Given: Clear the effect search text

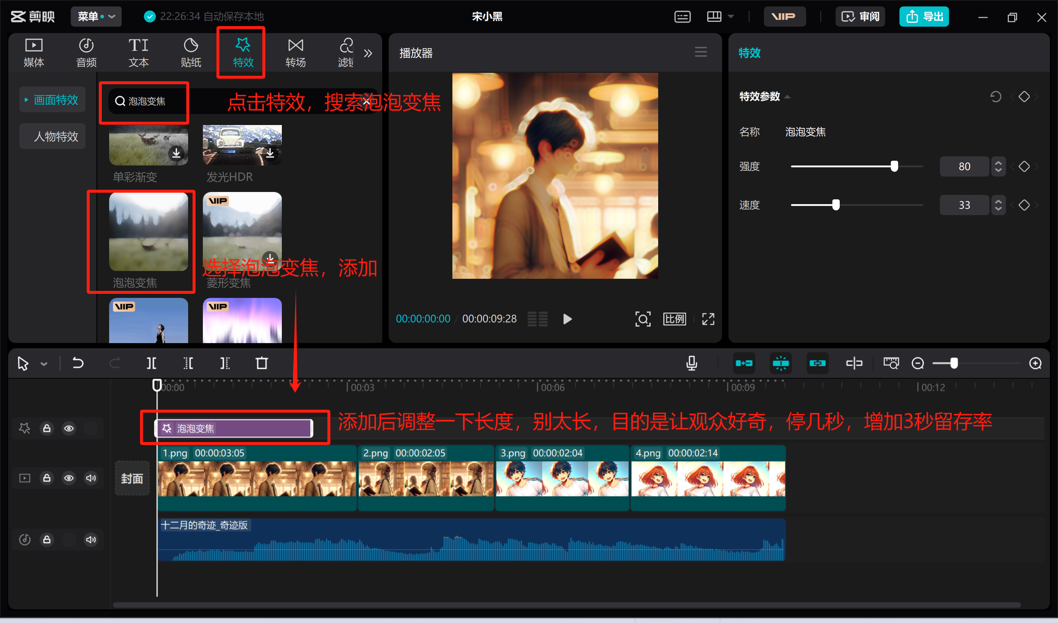Looking at the screenshot, I should (x=366, y=101).
